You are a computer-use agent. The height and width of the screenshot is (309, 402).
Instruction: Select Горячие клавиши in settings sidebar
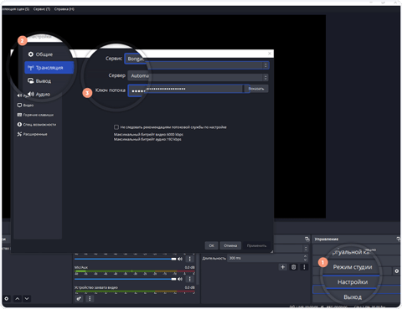point(39,115)
